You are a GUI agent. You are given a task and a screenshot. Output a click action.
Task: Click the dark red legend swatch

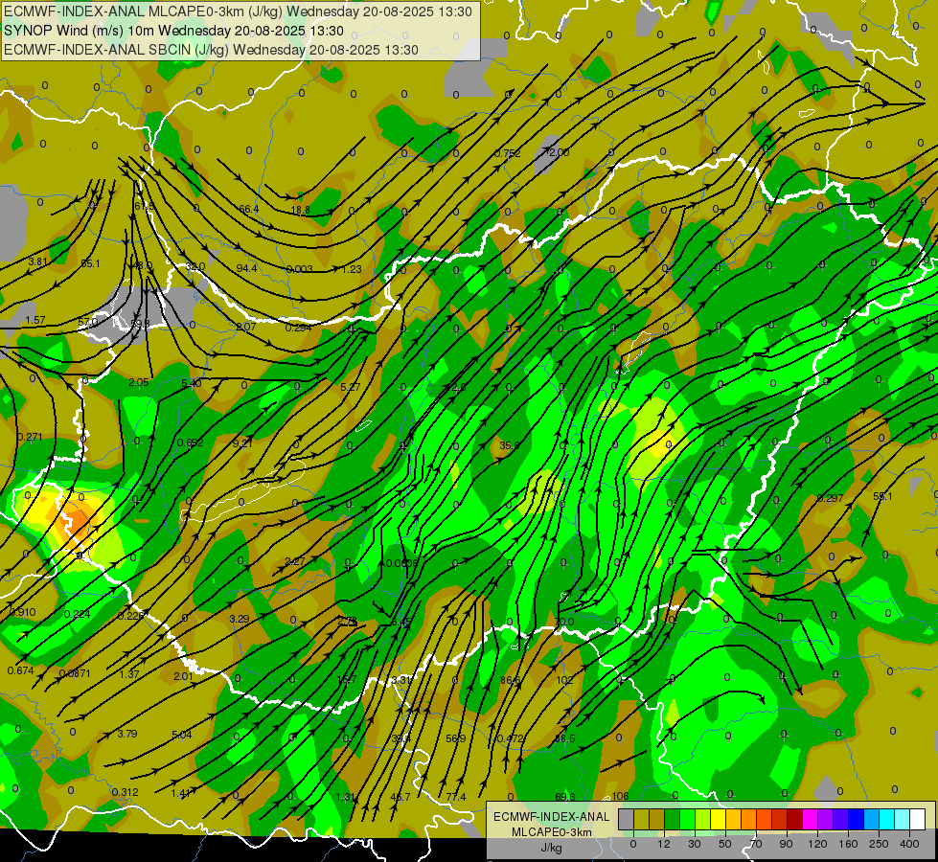point(795,819)
